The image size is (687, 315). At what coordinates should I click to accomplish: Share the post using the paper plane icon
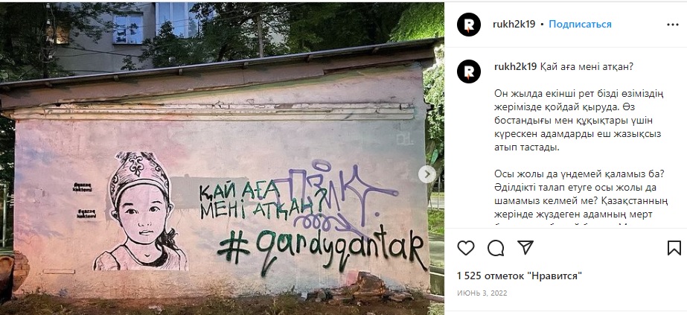coord(525,247)
